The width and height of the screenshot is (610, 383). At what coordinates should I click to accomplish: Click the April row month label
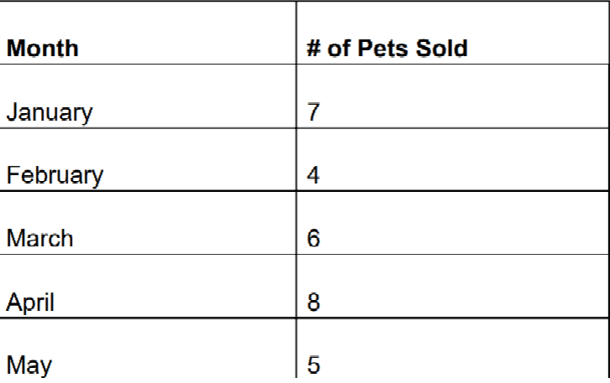point(30,303)
